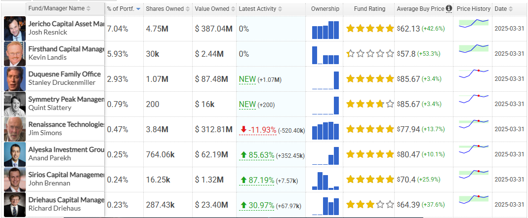Click price history sparkline for Alyeska Investment
Screen dimensions: 528x218
(x=474, y=149)
